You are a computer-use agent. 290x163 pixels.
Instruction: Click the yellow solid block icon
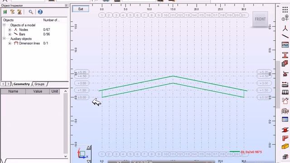285,147
